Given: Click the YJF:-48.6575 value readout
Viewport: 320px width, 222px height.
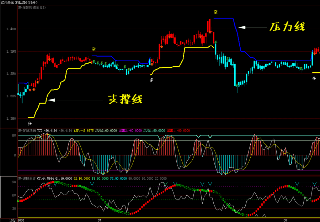Looking at the screenshot, I should click(84, 130).
